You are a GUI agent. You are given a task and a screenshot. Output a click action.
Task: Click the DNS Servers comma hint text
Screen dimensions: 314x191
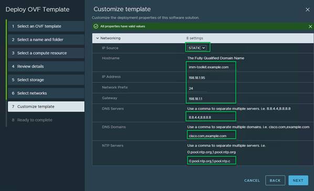coord(239,109)
